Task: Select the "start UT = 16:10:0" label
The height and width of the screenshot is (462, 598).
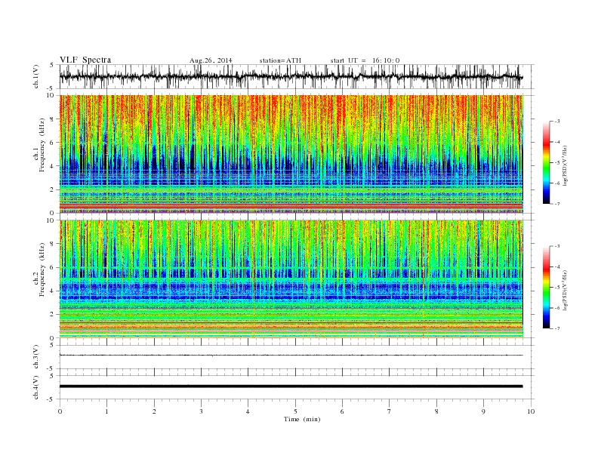Action: click(365, 60)
